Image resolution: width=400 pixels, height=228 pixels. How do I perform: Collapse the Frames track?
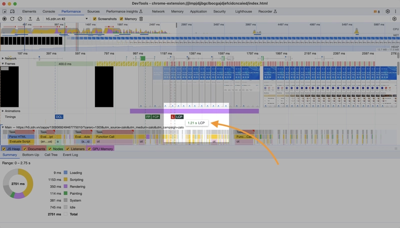[x=3, y=64]
